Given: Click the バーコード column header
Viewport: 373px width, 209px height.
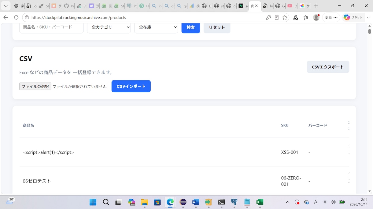Looking at the screenshot, I should pos(318,126).
